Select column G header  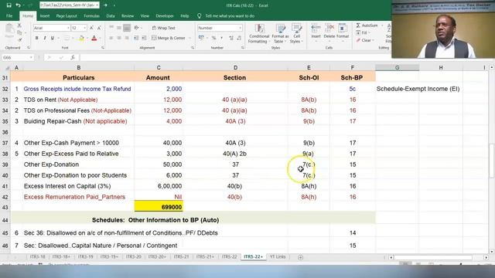point(397,67)
